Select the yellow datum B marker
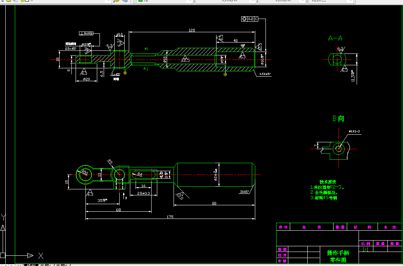Screen dimensions: 403x266 click(x=125, y=73)
